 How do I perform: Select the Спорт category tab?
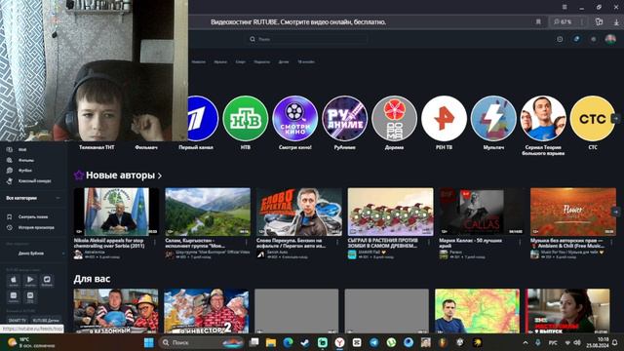click(x=240, y=61)
